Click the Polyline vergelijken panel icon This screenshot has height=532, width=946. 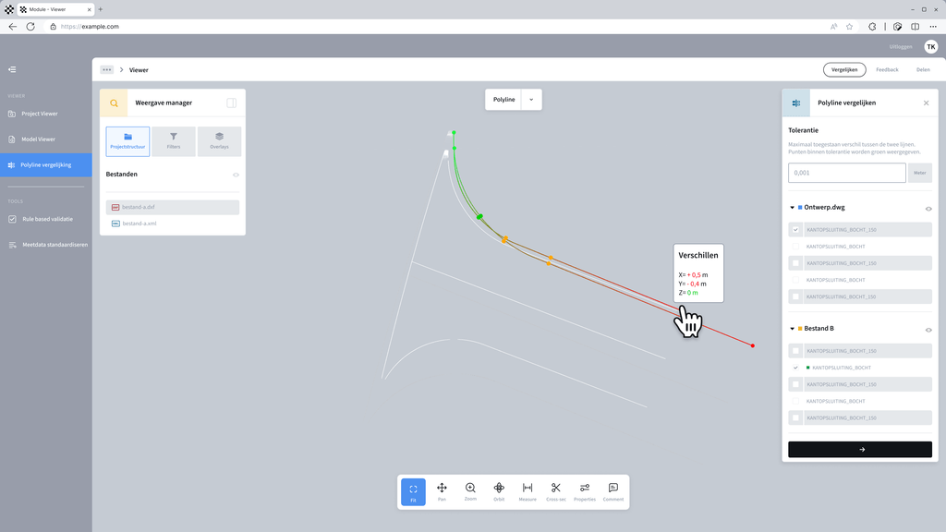coord(796,103)
